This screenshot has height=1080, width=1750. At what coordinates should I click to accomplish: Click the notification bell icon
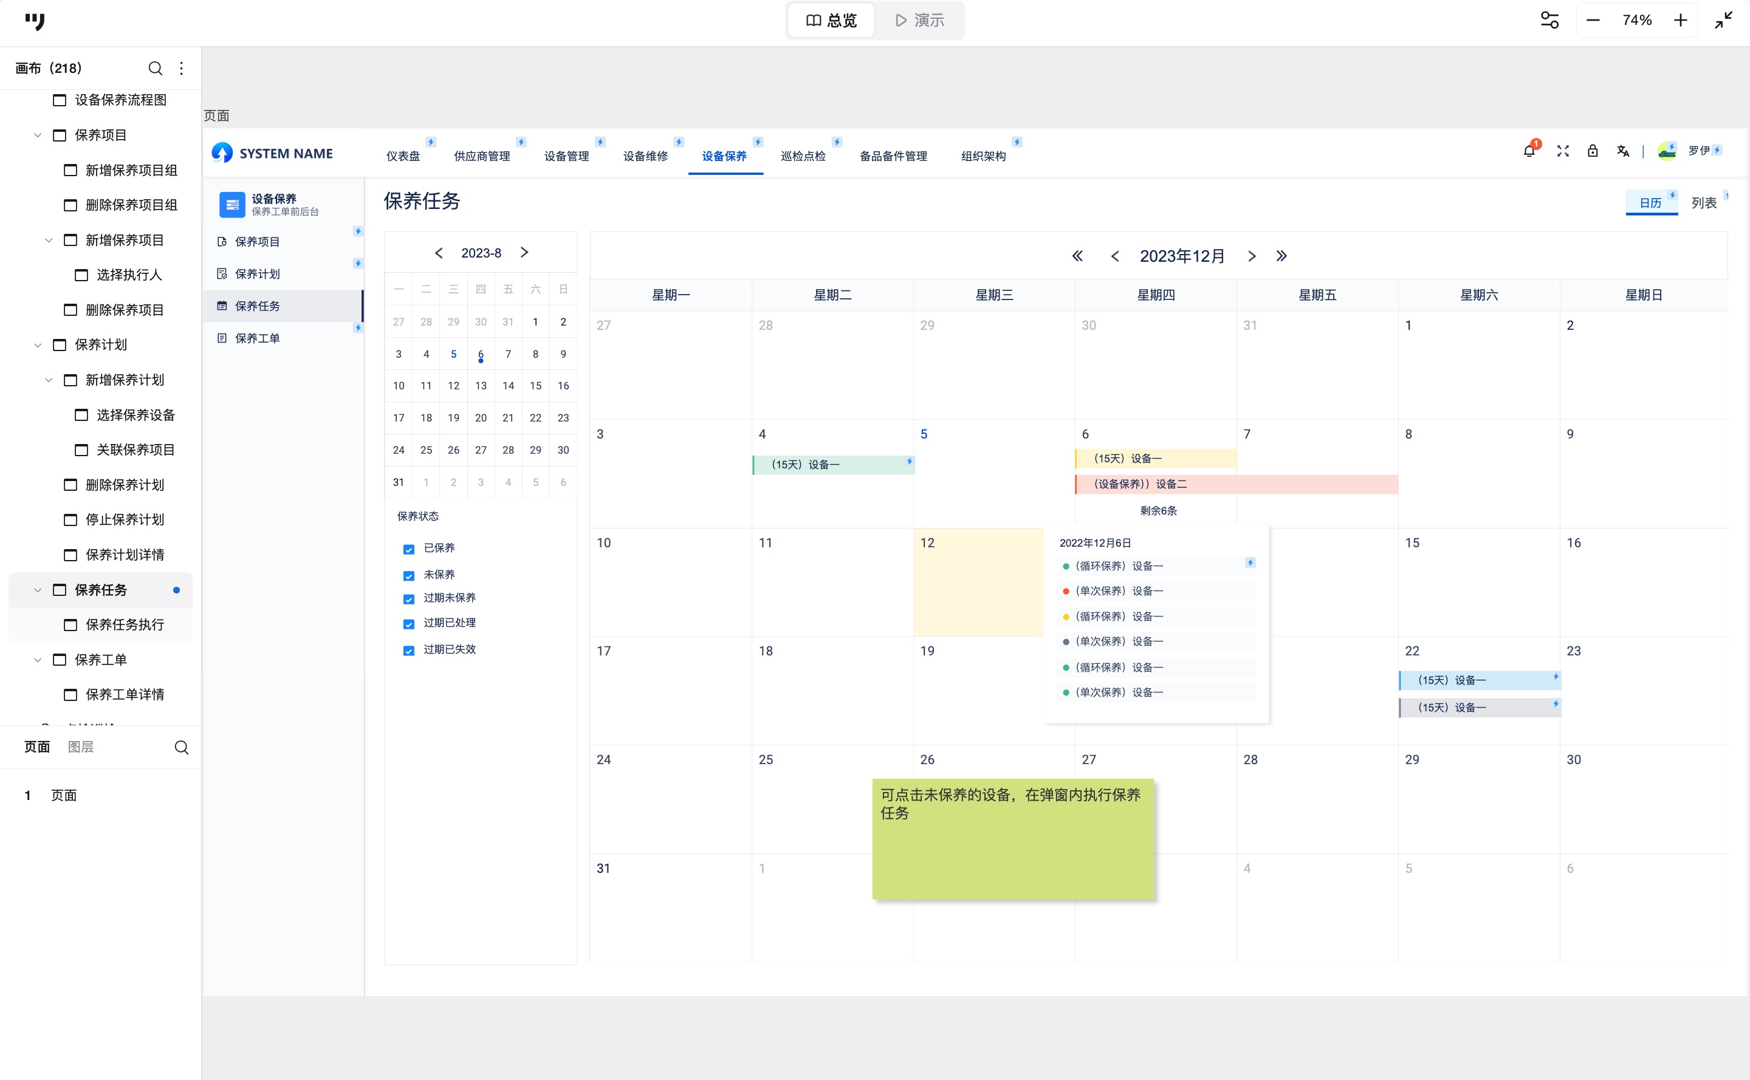pos(1528,151)
